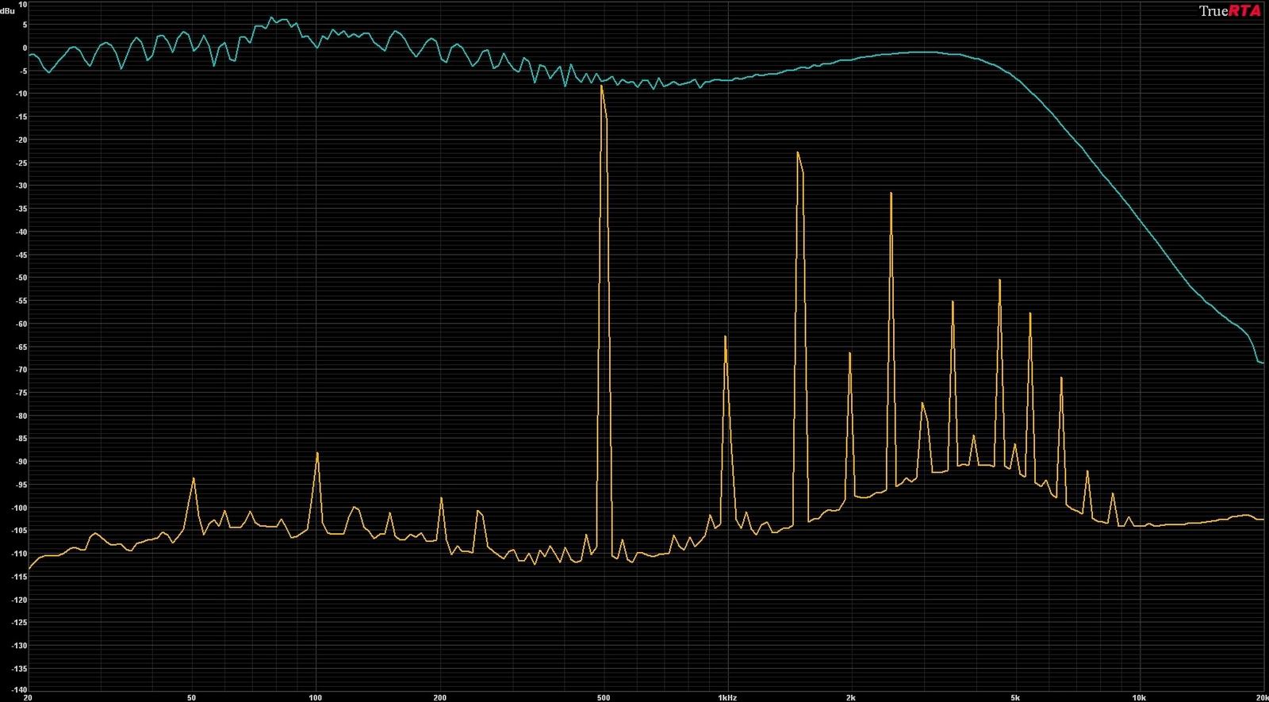Click the 500 frequency axis label

604,698
